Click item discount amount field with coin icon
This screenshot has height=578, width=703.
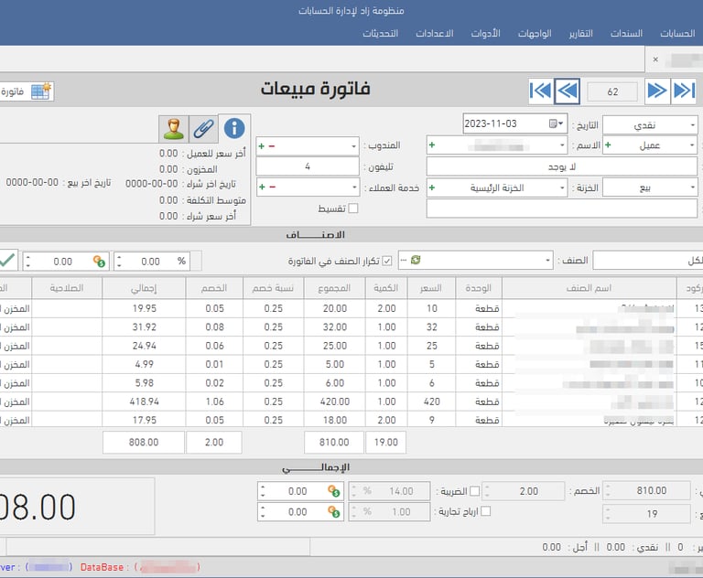point(66,262)
